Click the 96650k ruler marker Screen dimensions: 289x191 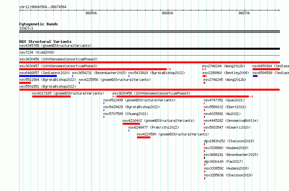[91, 13]
